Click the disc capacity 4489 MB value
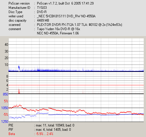This screenshot has height=137, width=146. tap(43, 20)
